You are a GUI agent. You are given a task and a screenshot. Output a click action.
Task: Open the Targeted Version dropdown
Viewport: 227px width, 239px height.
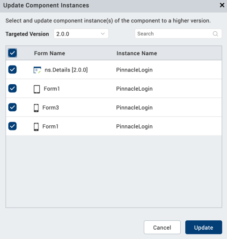81,34
